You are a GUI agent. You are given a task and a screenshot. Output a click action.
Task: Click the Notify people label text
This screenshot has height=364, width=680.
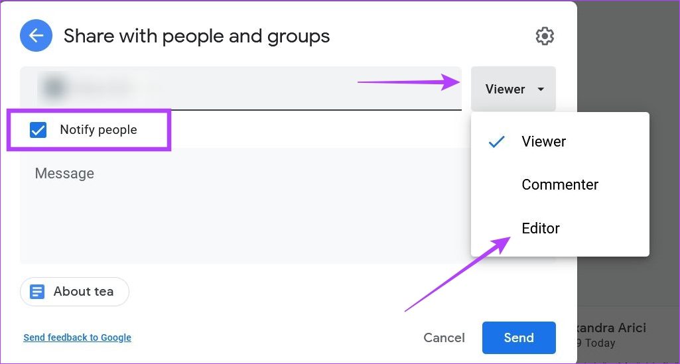98,130
